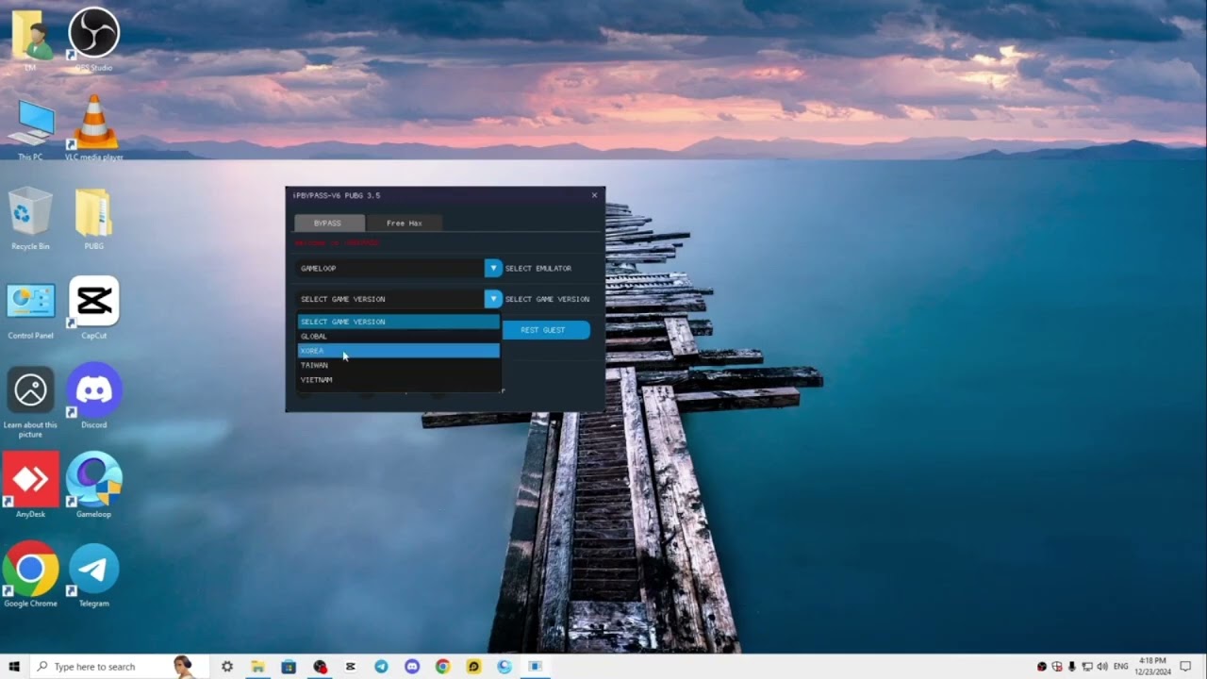Click the SELECT GAME VERSION label beside arrow
The width and height of the screenshot is (1207, 679).
547,299
